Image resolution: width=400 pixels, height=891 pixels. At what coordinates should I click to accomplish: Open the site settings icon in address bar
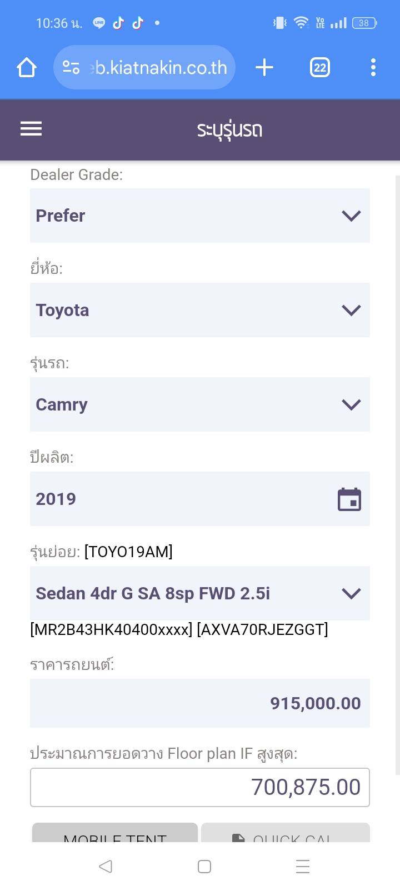pos(71,68)
